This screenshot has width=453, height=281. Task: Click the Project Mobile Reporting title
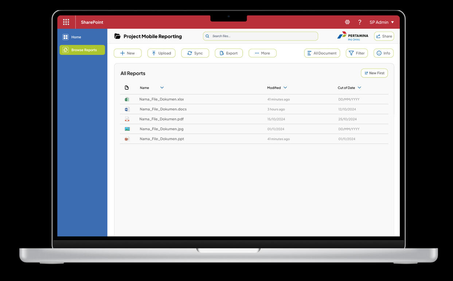152,36
